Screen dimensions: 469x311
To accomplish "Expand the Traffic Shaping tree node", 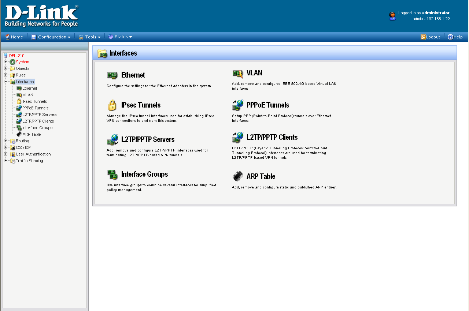I will [x=6, y=161].
